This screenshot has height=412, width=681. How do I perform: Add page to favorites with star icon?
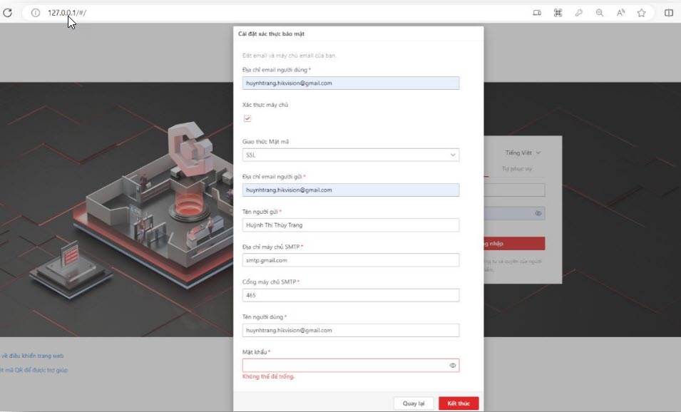(641, 13)
